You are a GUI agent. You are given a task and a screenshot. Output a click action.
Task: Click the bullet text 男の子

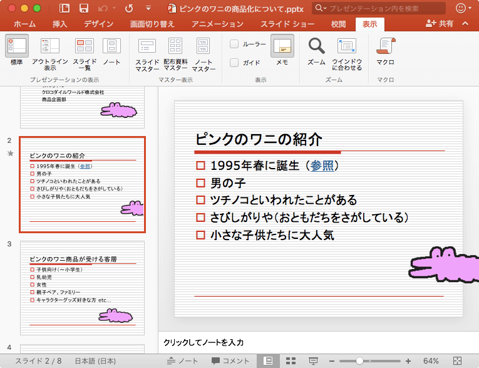228,183
